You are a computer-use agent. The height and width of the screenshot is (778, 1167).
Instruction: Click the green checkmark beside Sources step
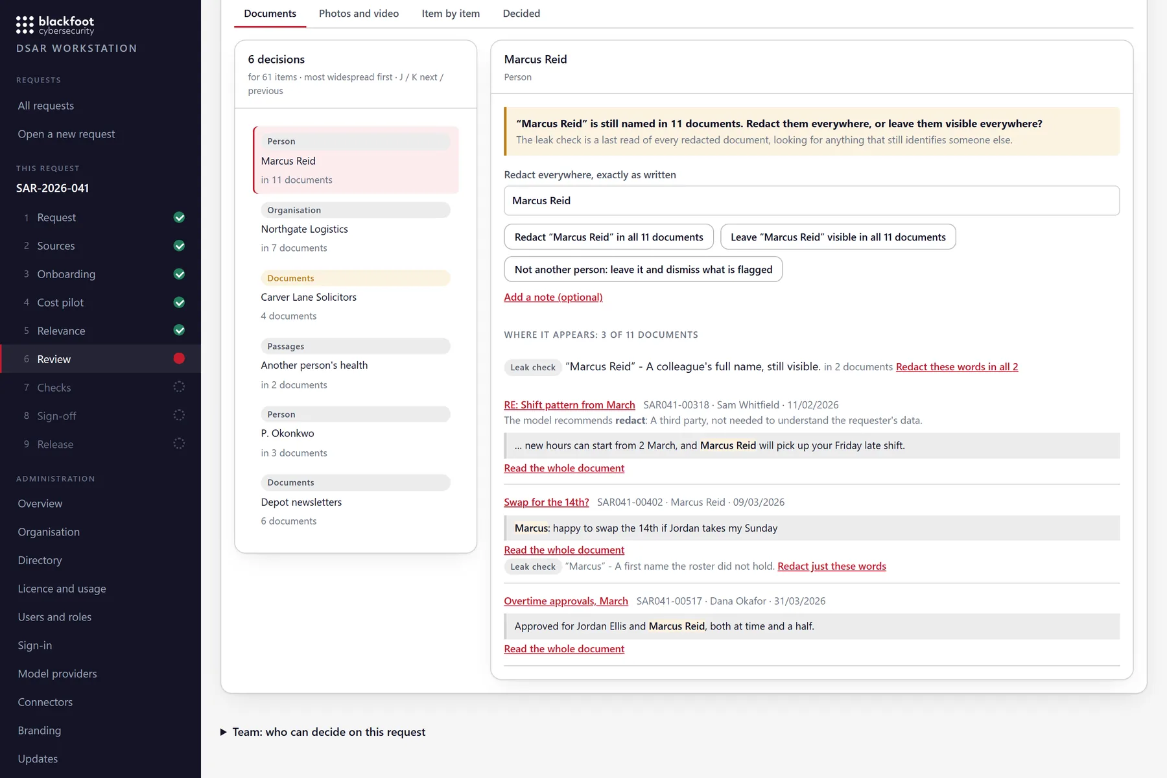tap(180, 246)
